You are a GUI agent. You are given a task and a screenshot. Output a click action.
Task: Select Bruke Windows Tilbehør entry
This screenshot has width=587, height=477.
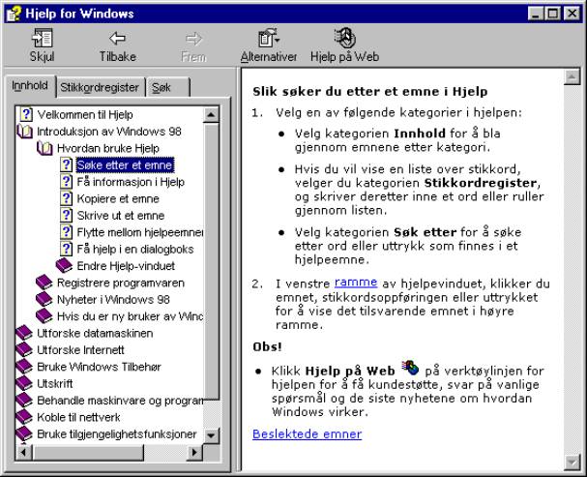pos(99,367)
